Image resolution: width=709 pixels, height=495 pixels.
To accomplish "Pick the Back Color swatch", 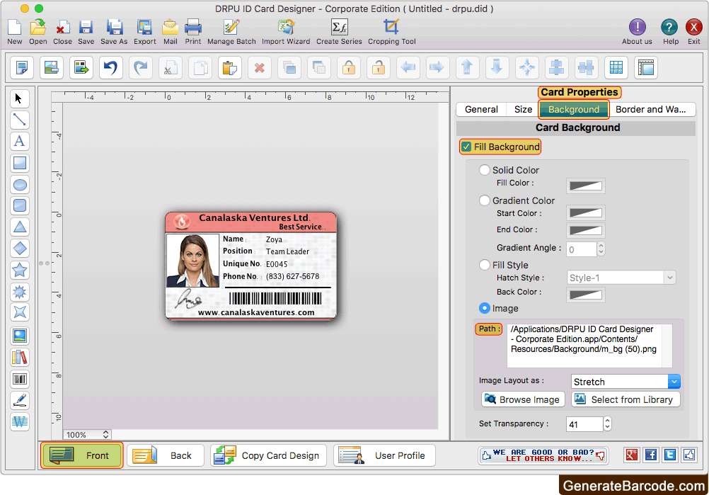I will [x=586, y=295].
